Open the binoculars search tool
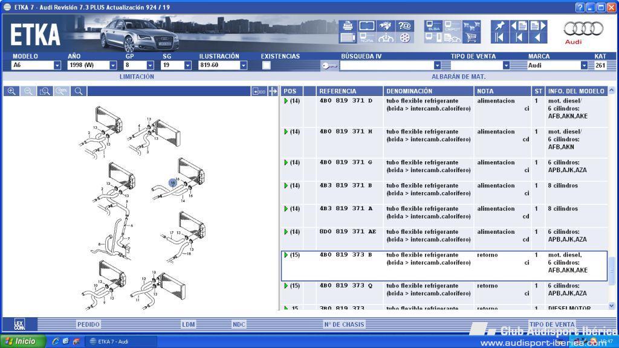Viewport: 619px width, 348px height. point(386,25)
